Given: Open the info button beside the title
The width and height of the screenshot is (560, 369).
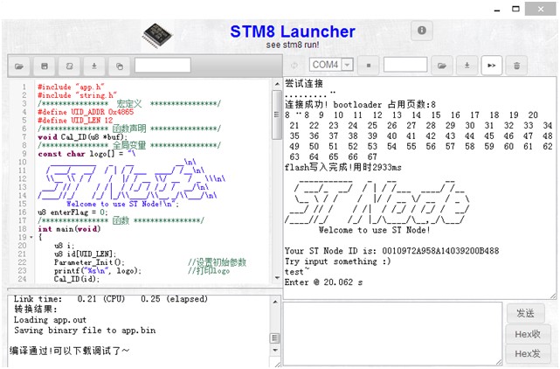Looking at the screenshot, I should click(422, 31).
